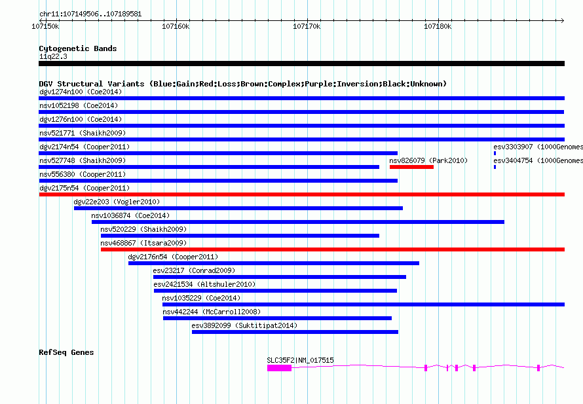Viewport: 583px width, 404px height.
Task: Open the nsv826079 (Park2010) label
Action: click(x=428, y=160)
